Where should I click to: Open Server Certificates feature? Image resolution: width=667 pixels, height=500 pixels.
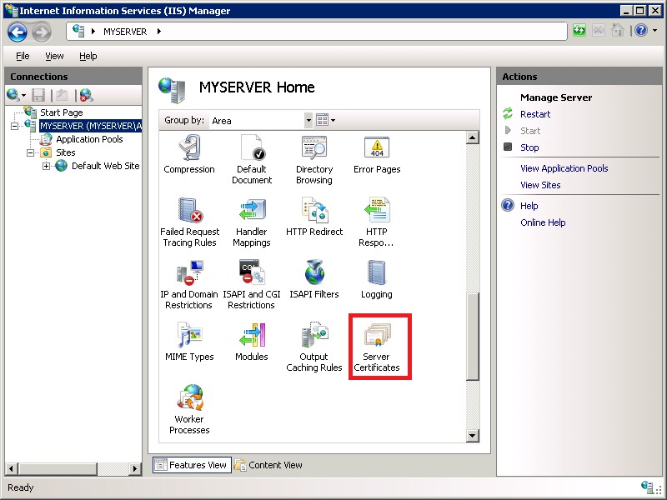(377, 347)
